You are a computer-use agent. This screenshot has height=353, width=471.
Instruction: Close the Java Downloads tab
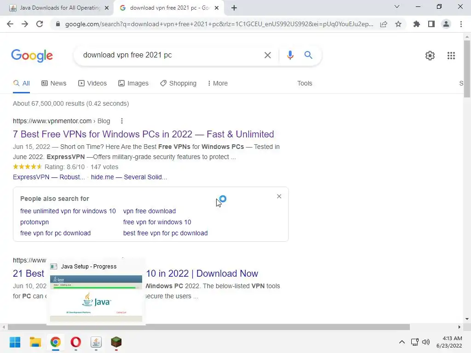click(x=107, y=8)
